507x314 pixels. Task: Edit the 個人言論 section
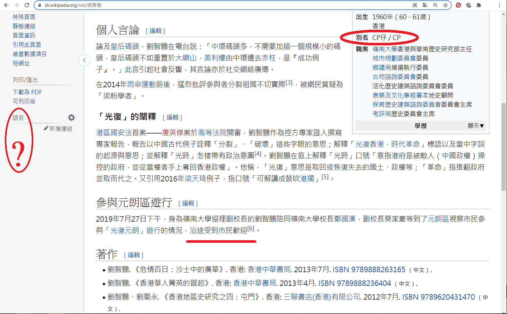tap(155, 31)
